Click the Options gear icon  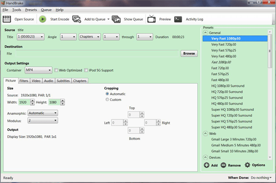pyautogui.click(x=247, y=165)
